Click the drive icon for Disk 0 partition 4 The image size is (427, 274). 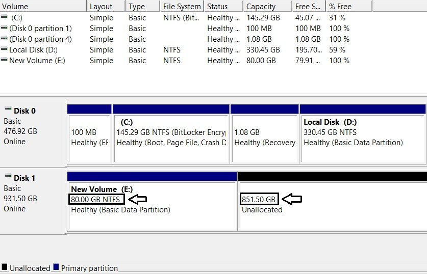[x=4, y=38]
